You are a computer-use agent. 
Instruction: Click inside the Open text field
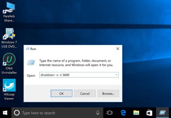tap(76, 75)
